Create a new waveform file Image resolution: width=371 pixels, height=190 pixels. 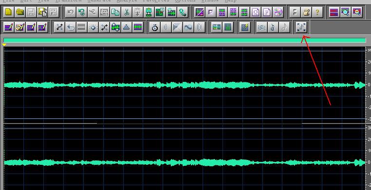pos(8,12)
